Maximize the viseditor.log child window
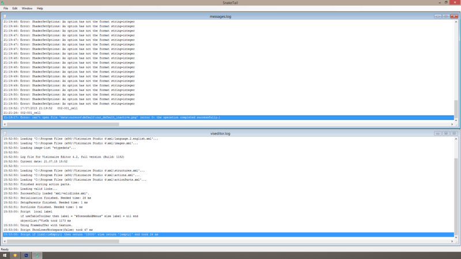The image size is (461, 259). pyautogui.click(x=445, y=132)
